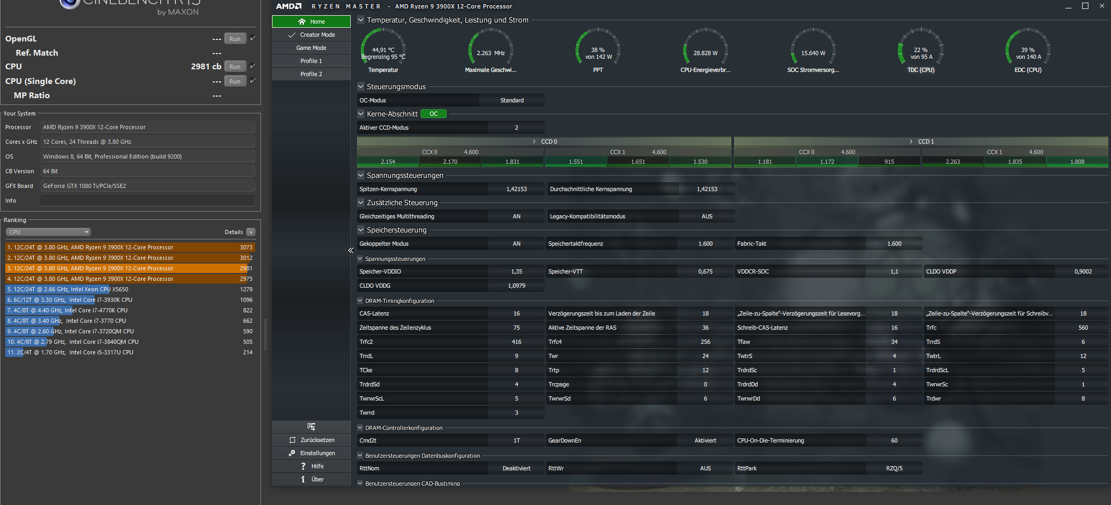This screenshot has width=1111, height=505.
Task: Collapse the Spannungssteuerungen section above Spitzen-Kernspannung
Action: pyautogui.click(x=361, y=175)
